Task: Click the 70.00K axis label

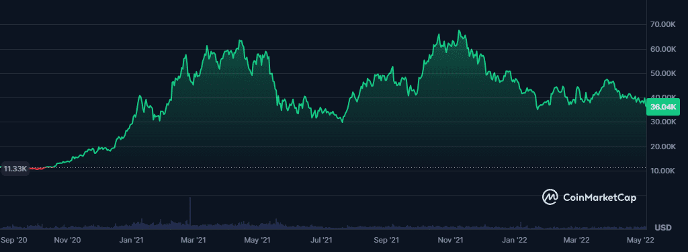Action: (x=662, y=25)
